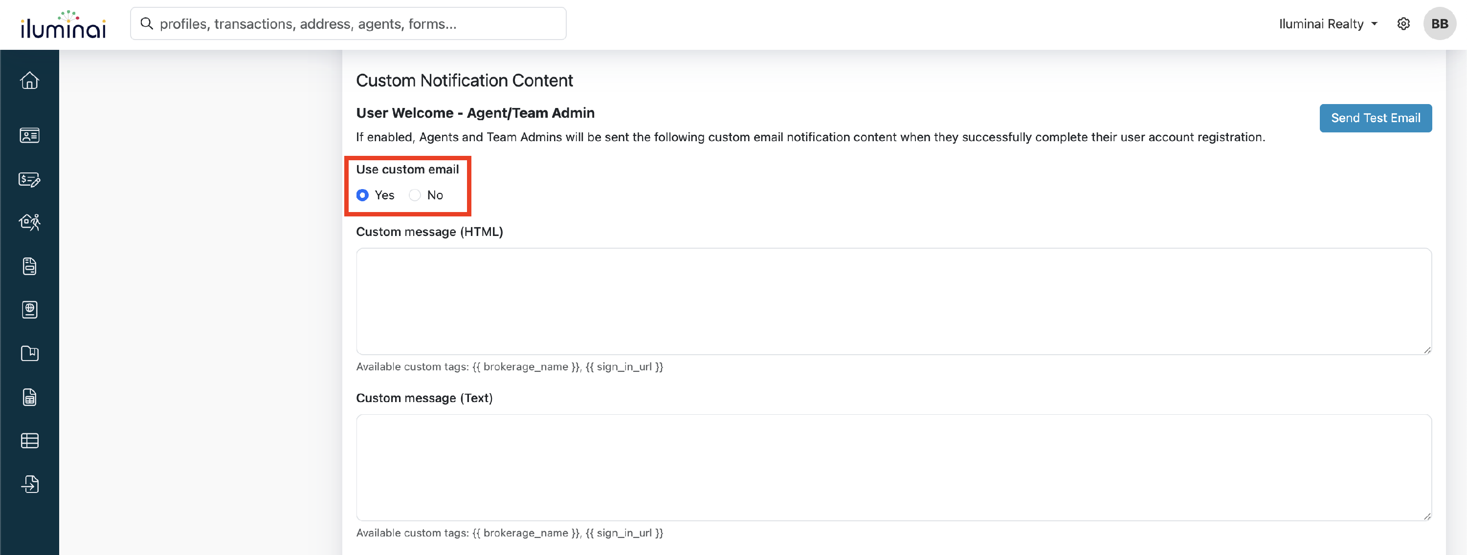The image size is (1467, 555).
Task: Open the house with running person icon
Action: pyautogui.click(x=30, y=222)
